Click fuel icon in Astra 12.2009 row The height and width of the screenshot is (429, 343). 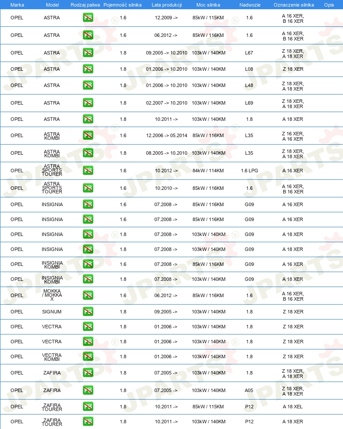88,18
